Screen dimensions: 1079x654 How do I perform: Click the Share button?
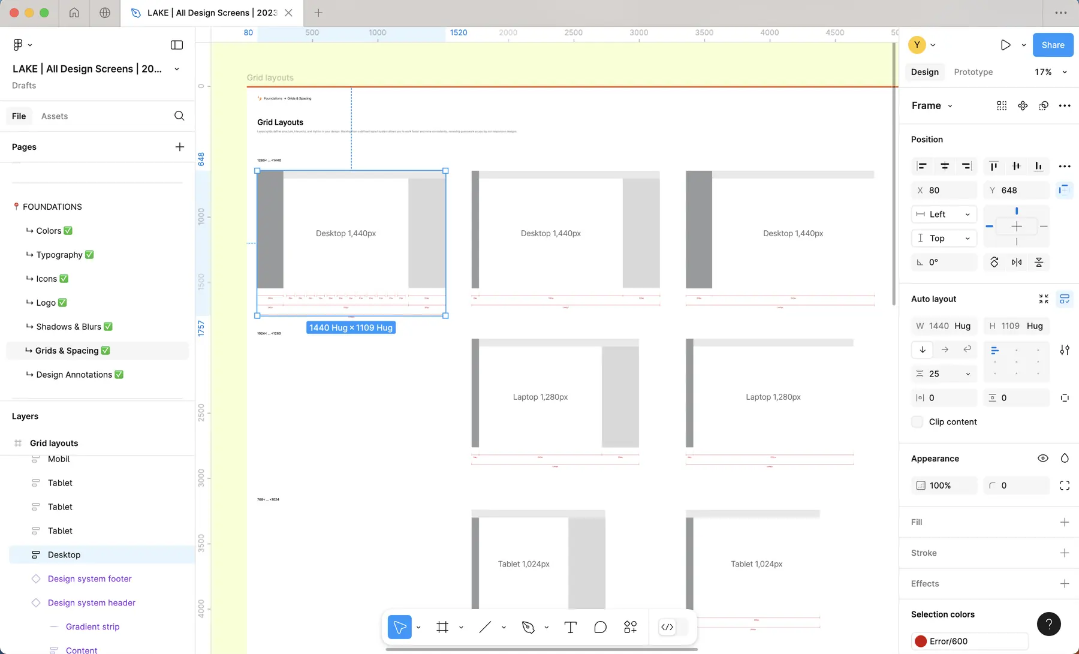pyautogui.click(x=1053, y=45)
